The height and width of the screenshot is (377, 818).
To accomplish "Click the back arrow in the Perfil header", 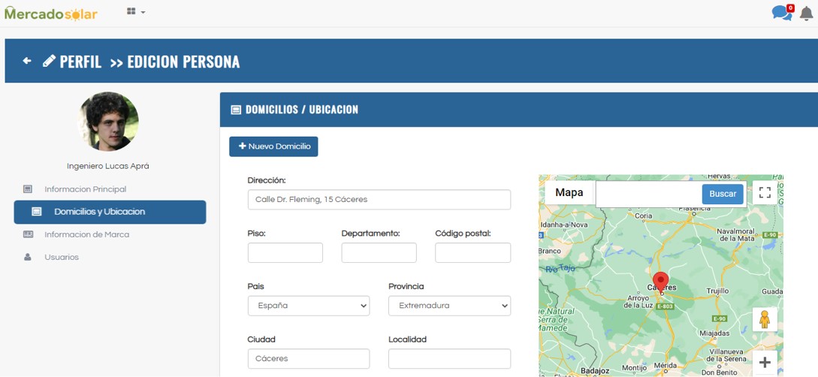I will (27, 61).
